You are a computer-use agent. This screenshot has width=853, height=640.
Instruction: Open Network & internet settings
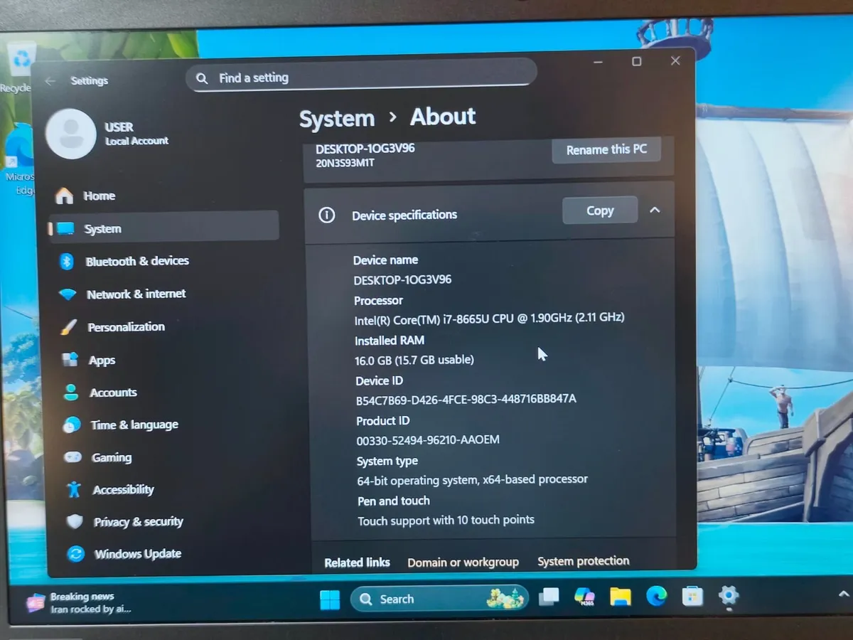pyautogui.click(x=135, y=294)
